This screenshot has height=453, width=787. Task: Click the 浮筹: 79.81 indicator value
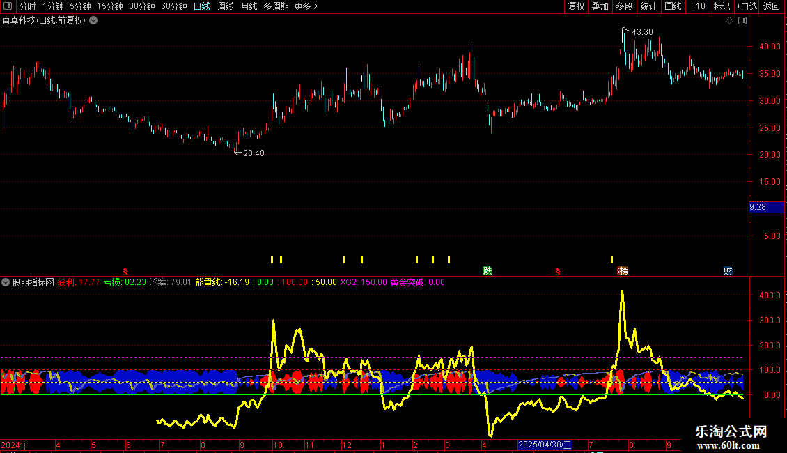coord(171,282)
